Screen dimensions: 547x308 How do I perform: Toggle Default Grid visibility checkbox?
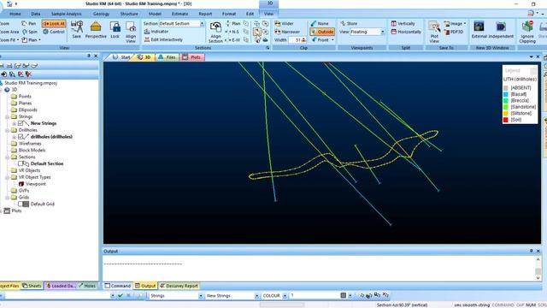(x=21, y=204)
